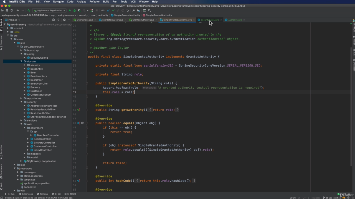Switch to the GrantedAuthority.java tab

tap(143, 20)
